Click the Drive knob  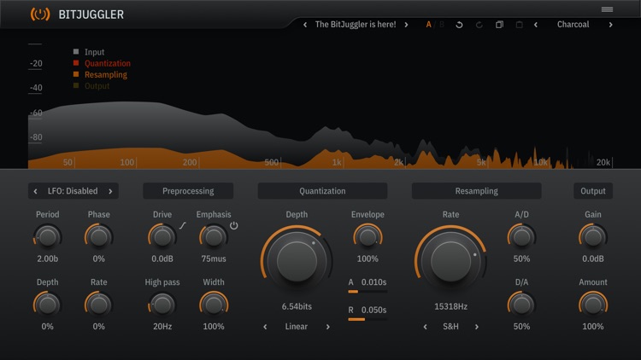(x=162, y=237)
